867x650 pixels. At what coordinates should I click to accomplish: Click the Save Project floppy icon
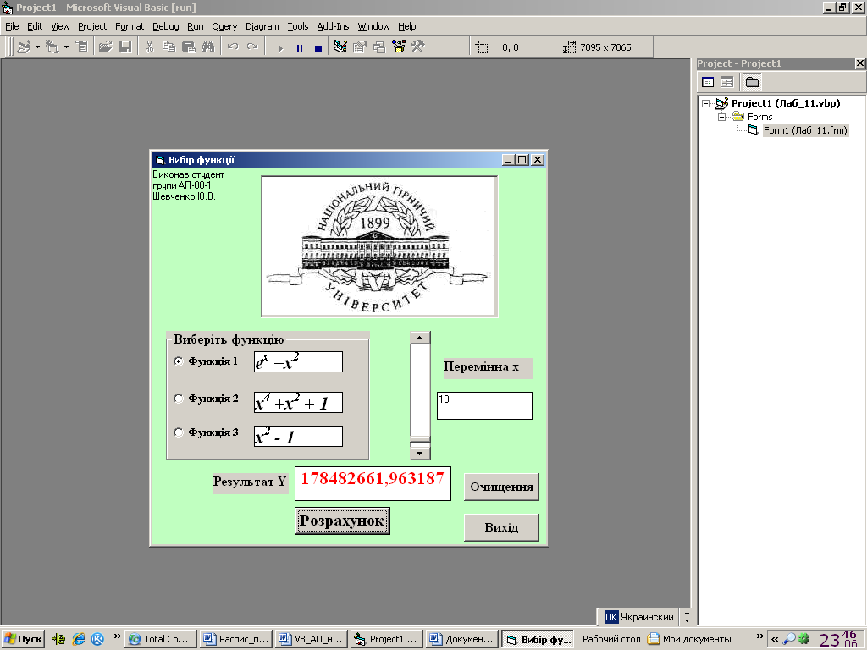click(126, 47)
